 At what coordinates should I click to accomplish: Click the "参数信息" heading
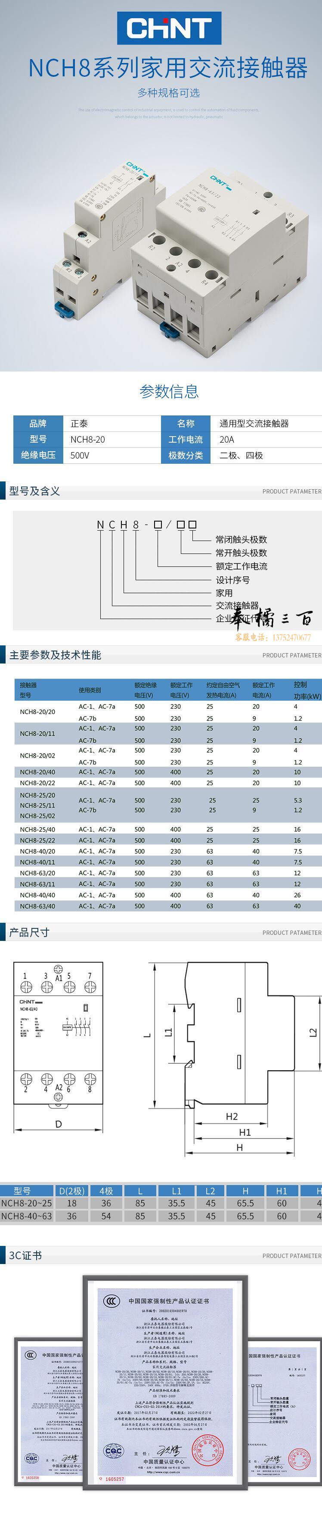pos(169,391)
